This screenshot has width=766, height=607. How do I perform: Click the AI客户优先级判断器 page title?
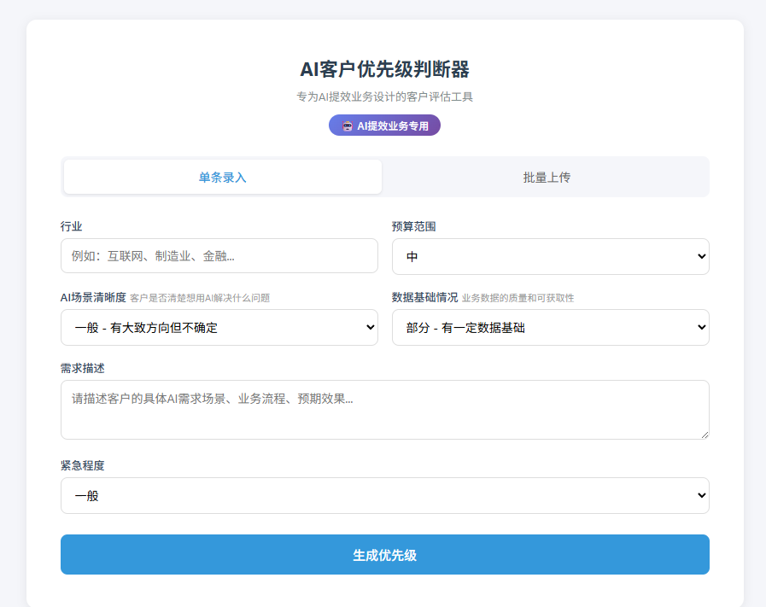click(384, 67)
